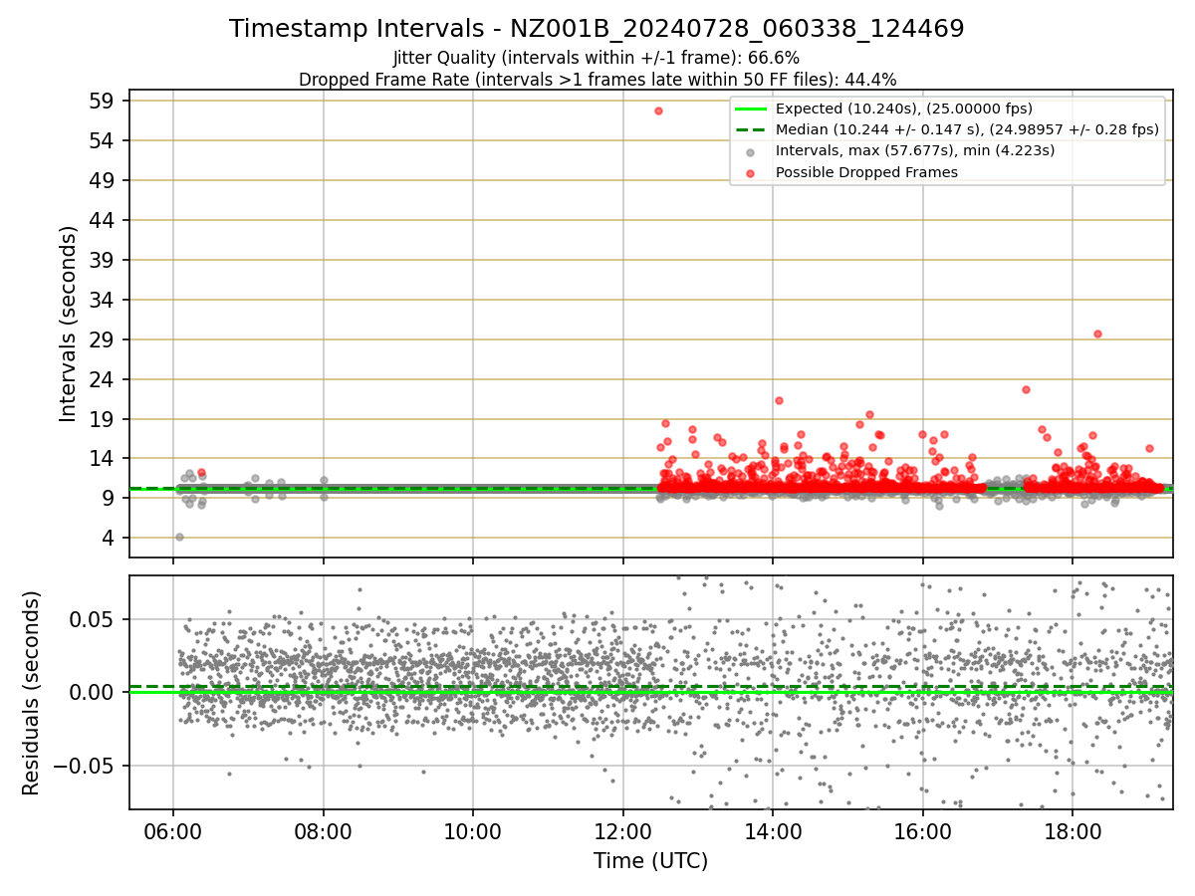
Task: Click the highest red outlier point near 58 seconds
Action: (x=658, y=111)
